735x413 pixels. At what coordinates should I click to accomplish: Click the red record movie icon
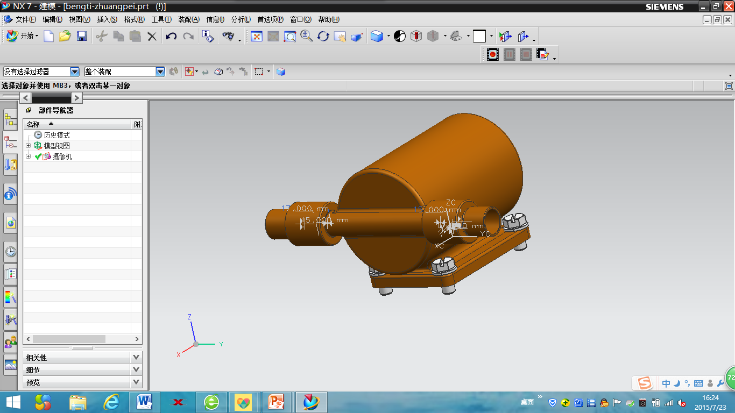tap(492, 54)
